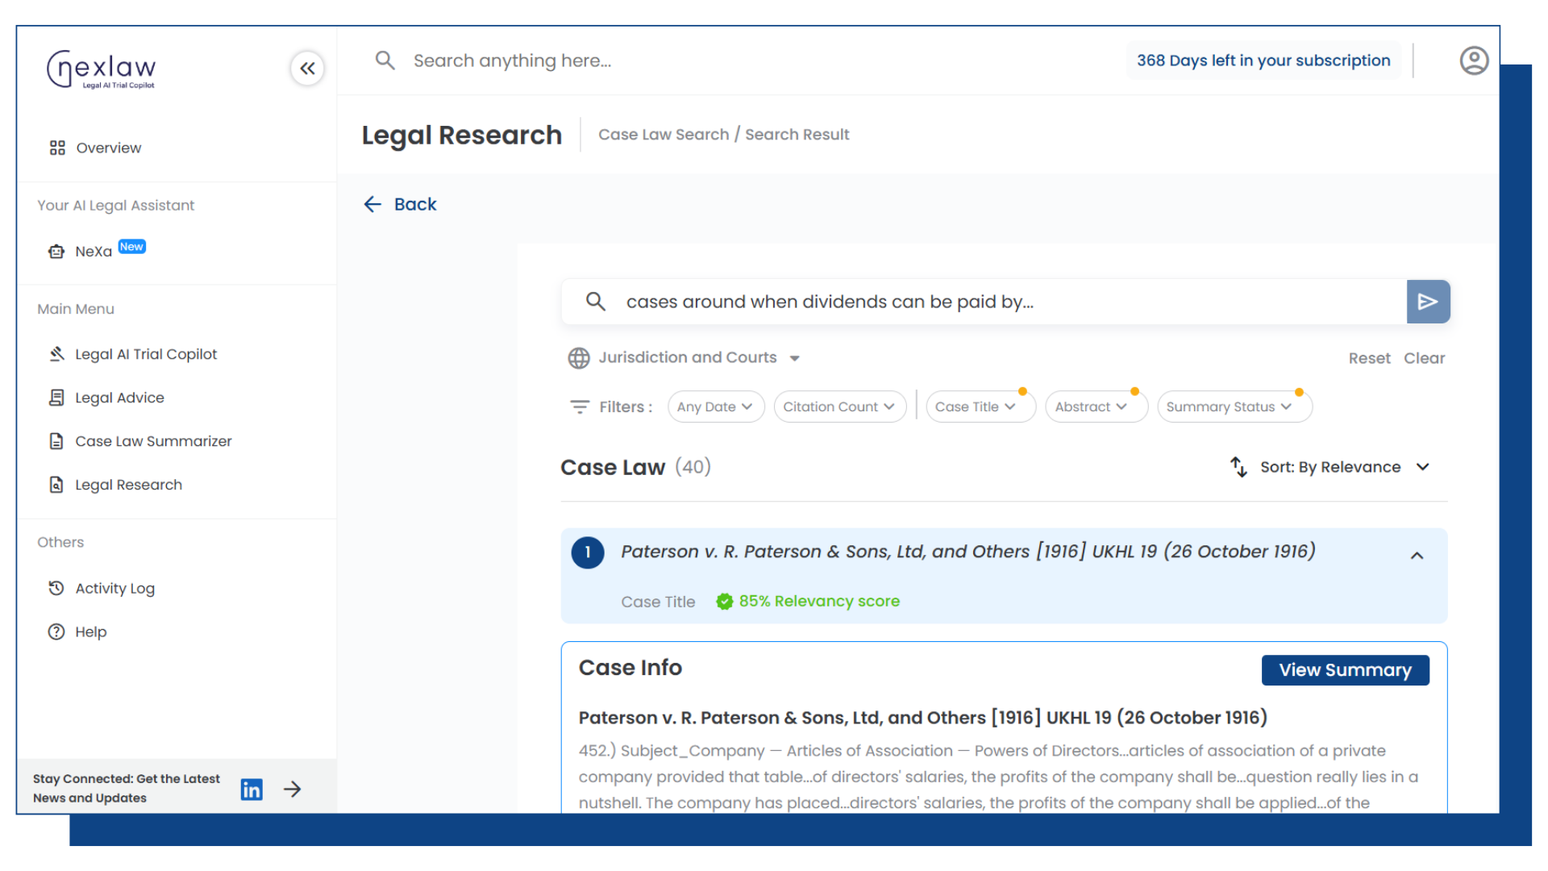Viewport: 1548px width, 871px height.
Task: Click the Legal Research sidebar icon
Action: 56,485
